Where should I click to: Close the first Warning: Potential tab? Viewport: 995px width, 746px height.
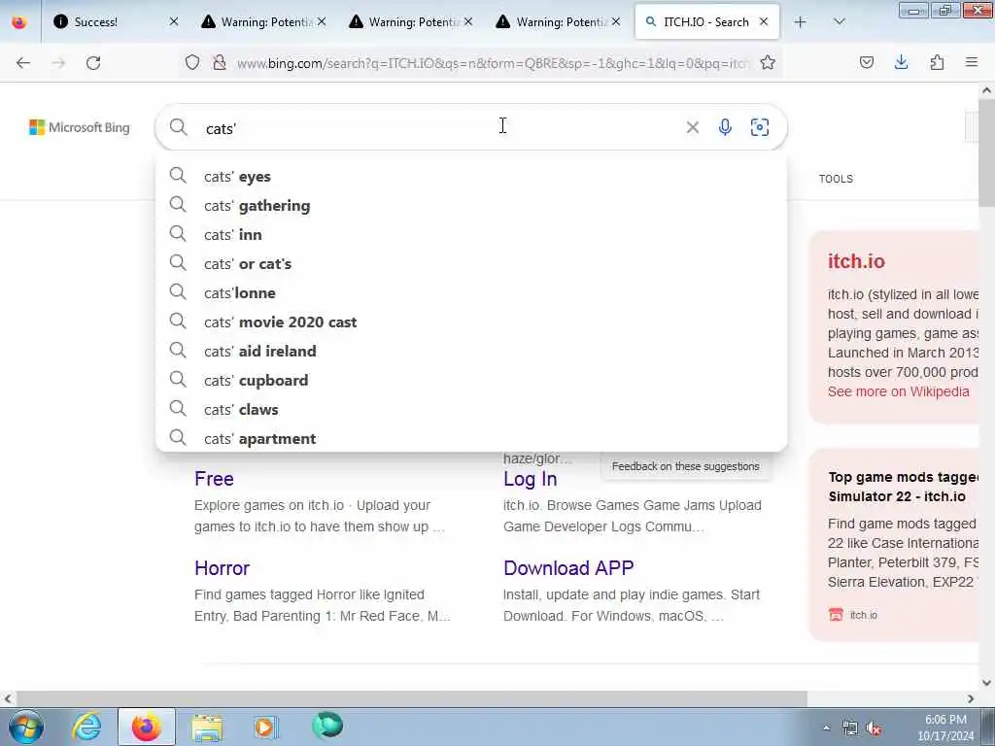[322, 22]
